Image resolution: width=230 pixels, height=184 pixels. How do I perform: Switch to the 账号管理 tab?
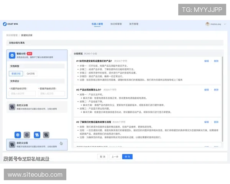tap(134, 24)
